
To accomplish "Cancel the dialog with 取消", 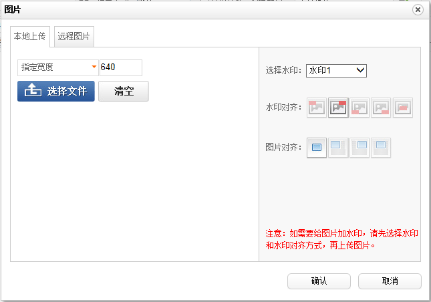I will coord(390,281).
